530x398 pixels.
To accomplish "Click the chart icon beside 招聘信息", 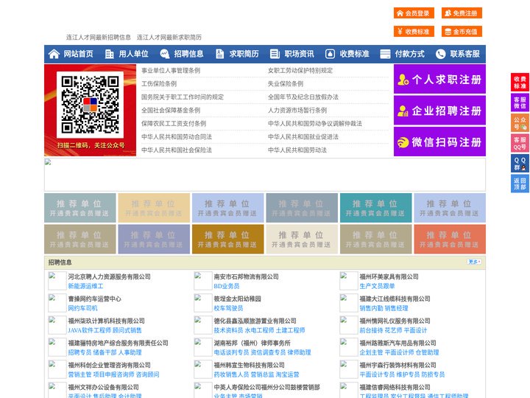I will click(x=165, y=54).
